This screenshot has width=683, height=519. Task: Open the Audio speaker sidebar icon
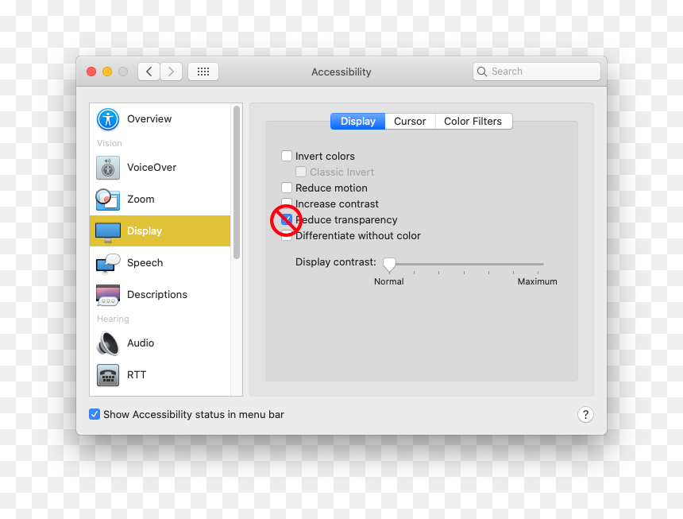point(107,343)
